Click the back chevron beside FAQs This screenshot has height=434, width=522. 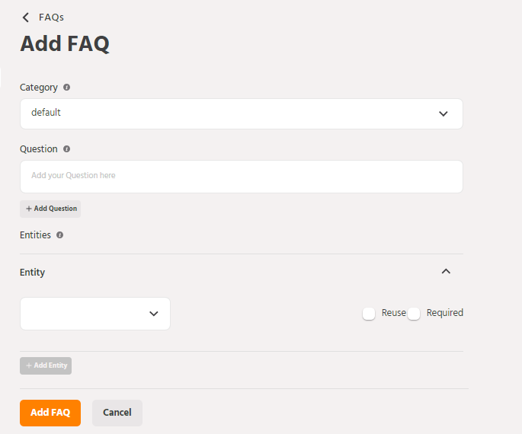[26, 18]
